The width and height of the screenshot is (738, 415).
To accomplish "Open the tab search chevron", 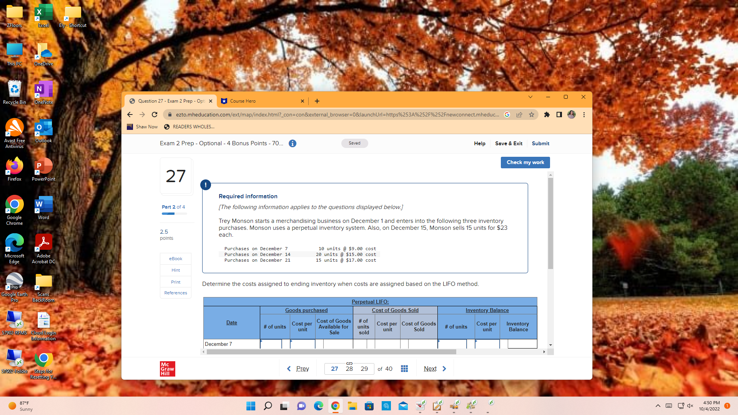I will click(530, 97).
